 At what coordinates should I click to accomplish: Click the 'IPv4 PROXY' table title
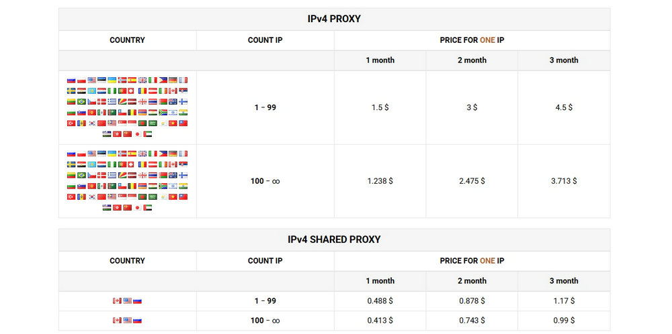click(334, 19)
